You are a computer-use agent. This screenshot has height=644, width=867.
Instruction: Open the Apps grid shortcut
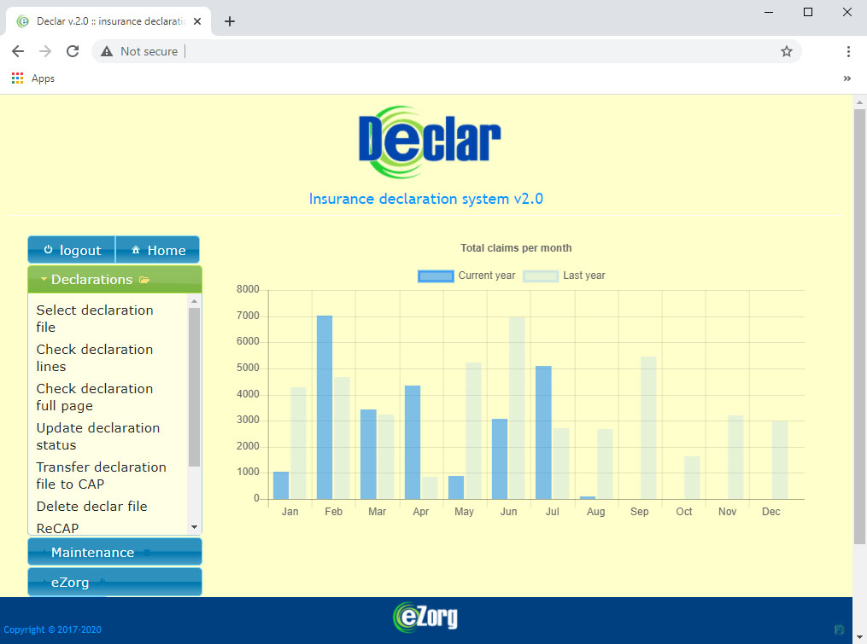[17, 78]
